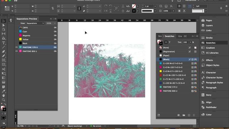The image size is (229, 129).
Task: Show the Yellow separation plate
Action: pos(16,39)
